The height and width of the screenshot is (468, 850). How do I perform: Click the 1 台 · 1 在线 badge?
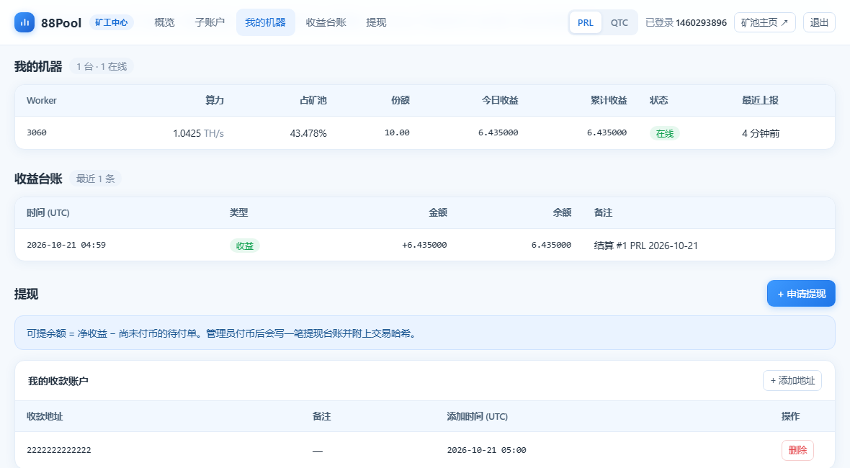click(102, 66)
